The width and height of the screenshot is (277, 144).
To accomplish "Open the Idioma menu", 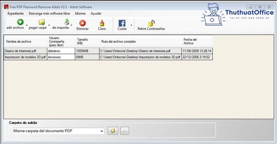I will tap(80, 13).
